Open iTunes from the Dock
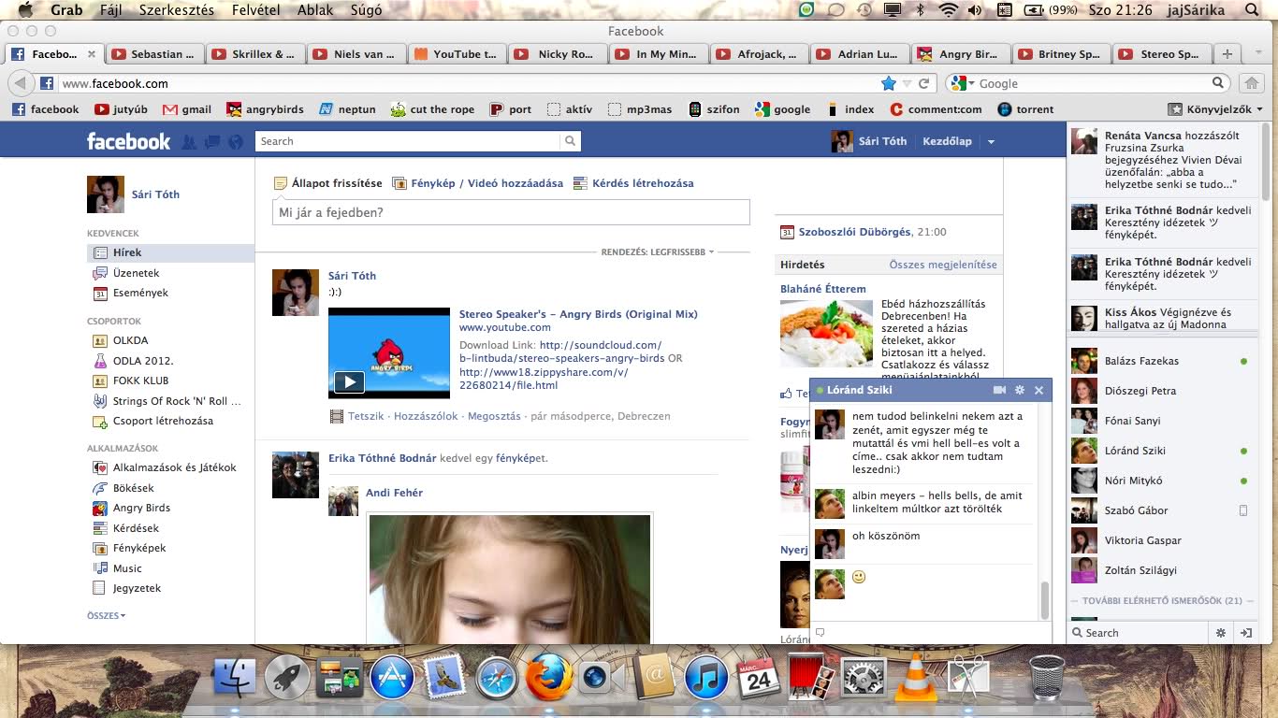Image resolution: width=1278 pixels, height=718 pixels. pos(706,677)
